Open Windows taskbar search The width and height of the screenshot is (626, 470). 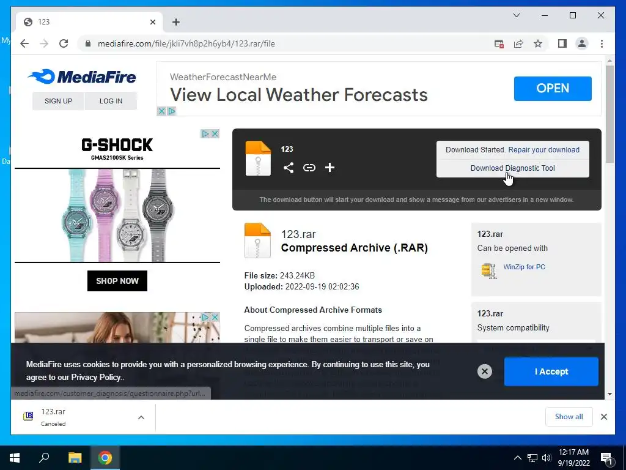[44, 458]
